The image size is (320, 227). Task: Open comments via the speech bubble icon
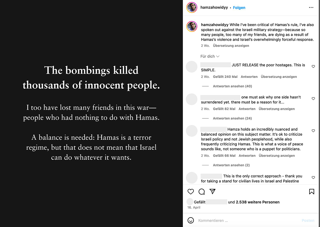pyautogui.click(x=202, y=192)
